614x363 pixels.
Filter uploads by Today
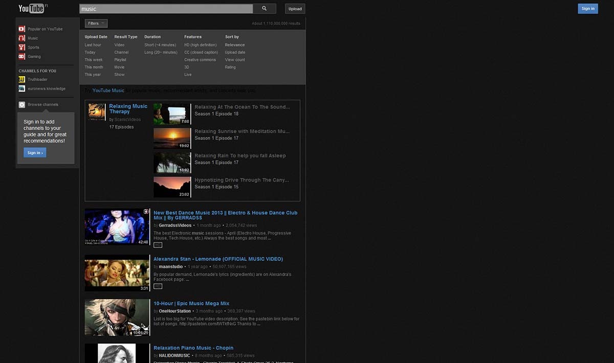(x=90, y=52)
